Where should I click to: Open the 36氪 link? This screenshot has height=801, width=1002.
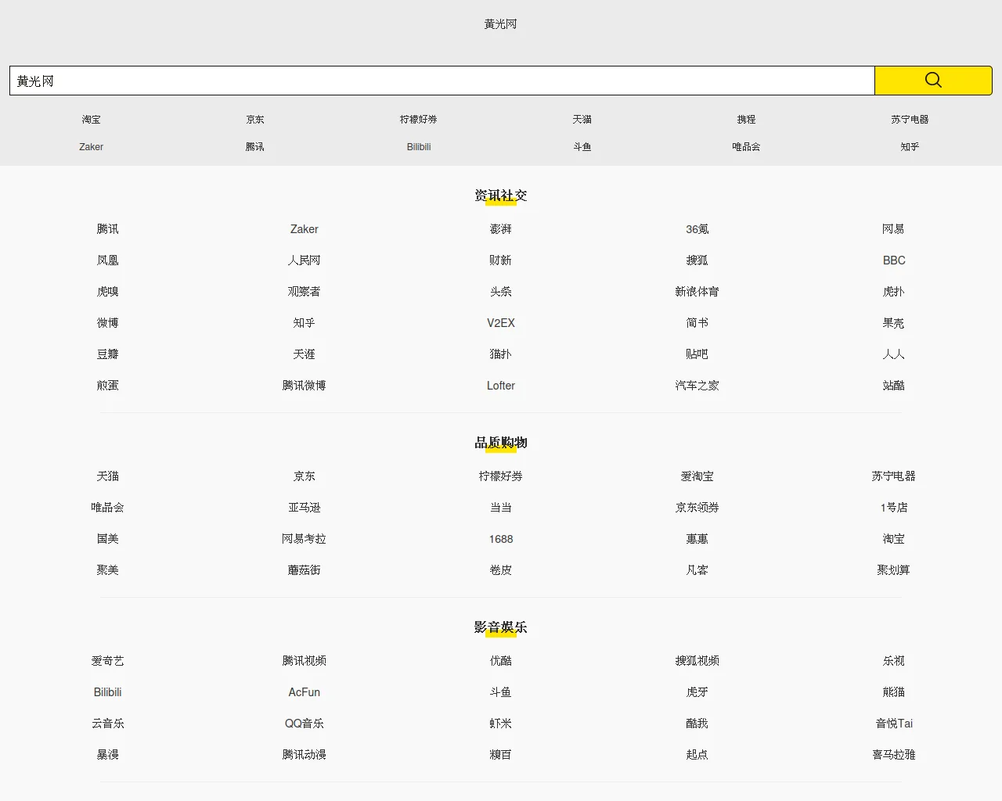(697, 229)
